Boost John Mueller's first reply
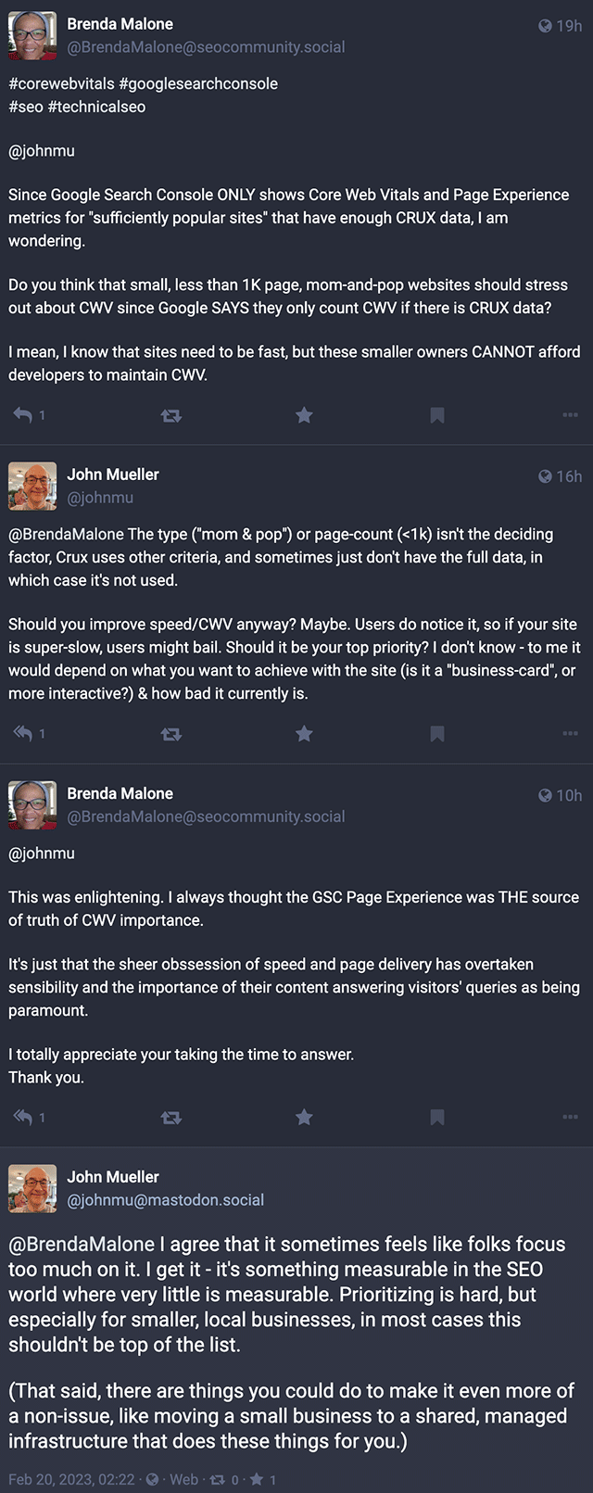 pyautogui.click(x=171, y=733)
